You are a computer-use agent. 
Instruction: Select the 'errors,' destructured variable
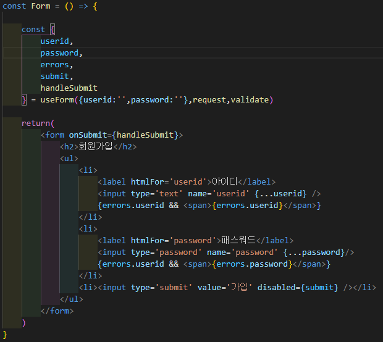pyautogui.click(x=57, y=65)
